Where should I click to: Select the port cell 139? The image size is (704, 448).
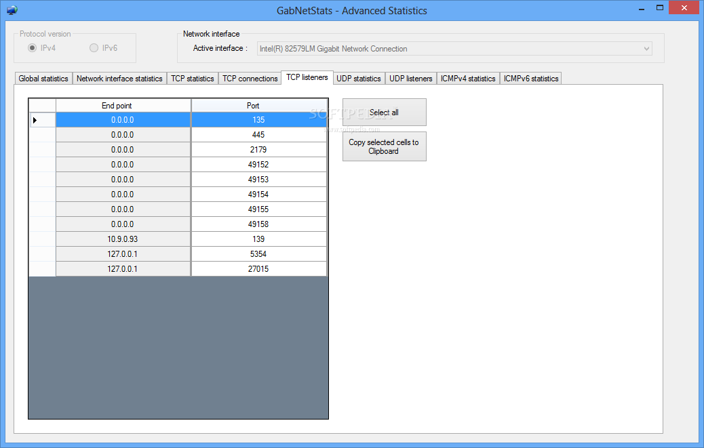[x=258, y=239]
